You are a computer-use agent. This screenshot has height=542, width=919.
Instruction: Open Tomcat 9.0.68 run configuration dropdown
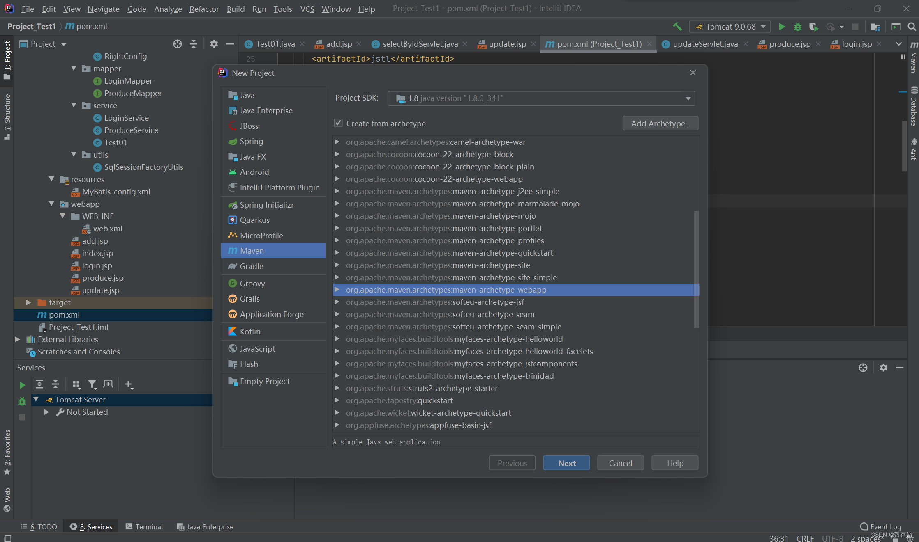[730, 27]
